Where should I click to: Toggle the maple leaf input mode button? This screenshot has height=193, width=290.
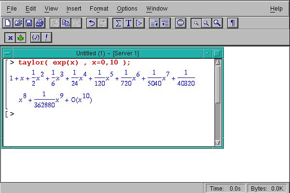pos(20,37)
